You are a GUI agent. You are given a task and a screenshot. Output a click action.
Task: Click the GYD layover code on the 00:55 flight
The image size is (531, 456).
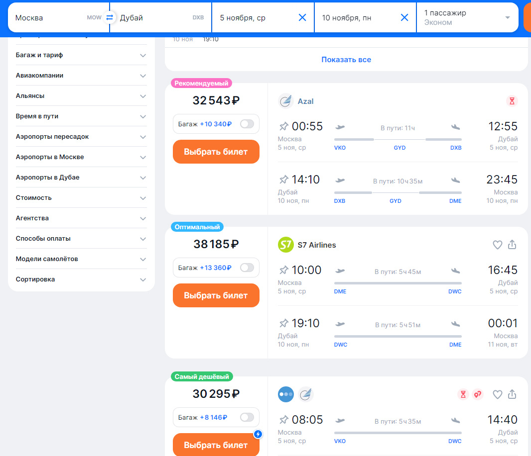[x=399, y=148]
